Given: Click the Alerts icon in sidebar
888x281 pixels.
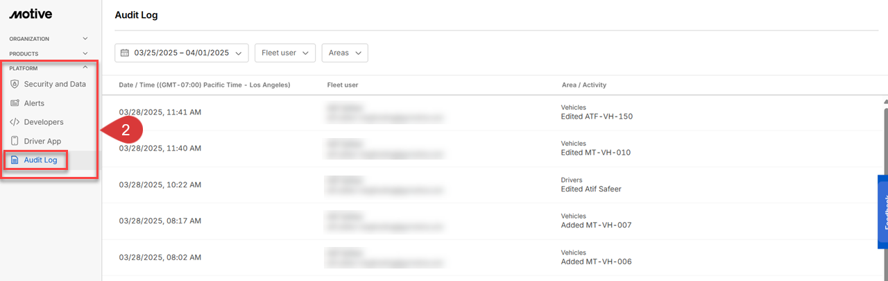Looking at the screenshot, I should 15,103.
